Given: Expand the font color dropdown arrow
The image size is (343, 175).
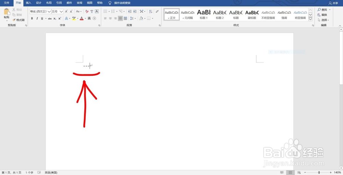Looking at the screenshot, I should tap(85, 18).
